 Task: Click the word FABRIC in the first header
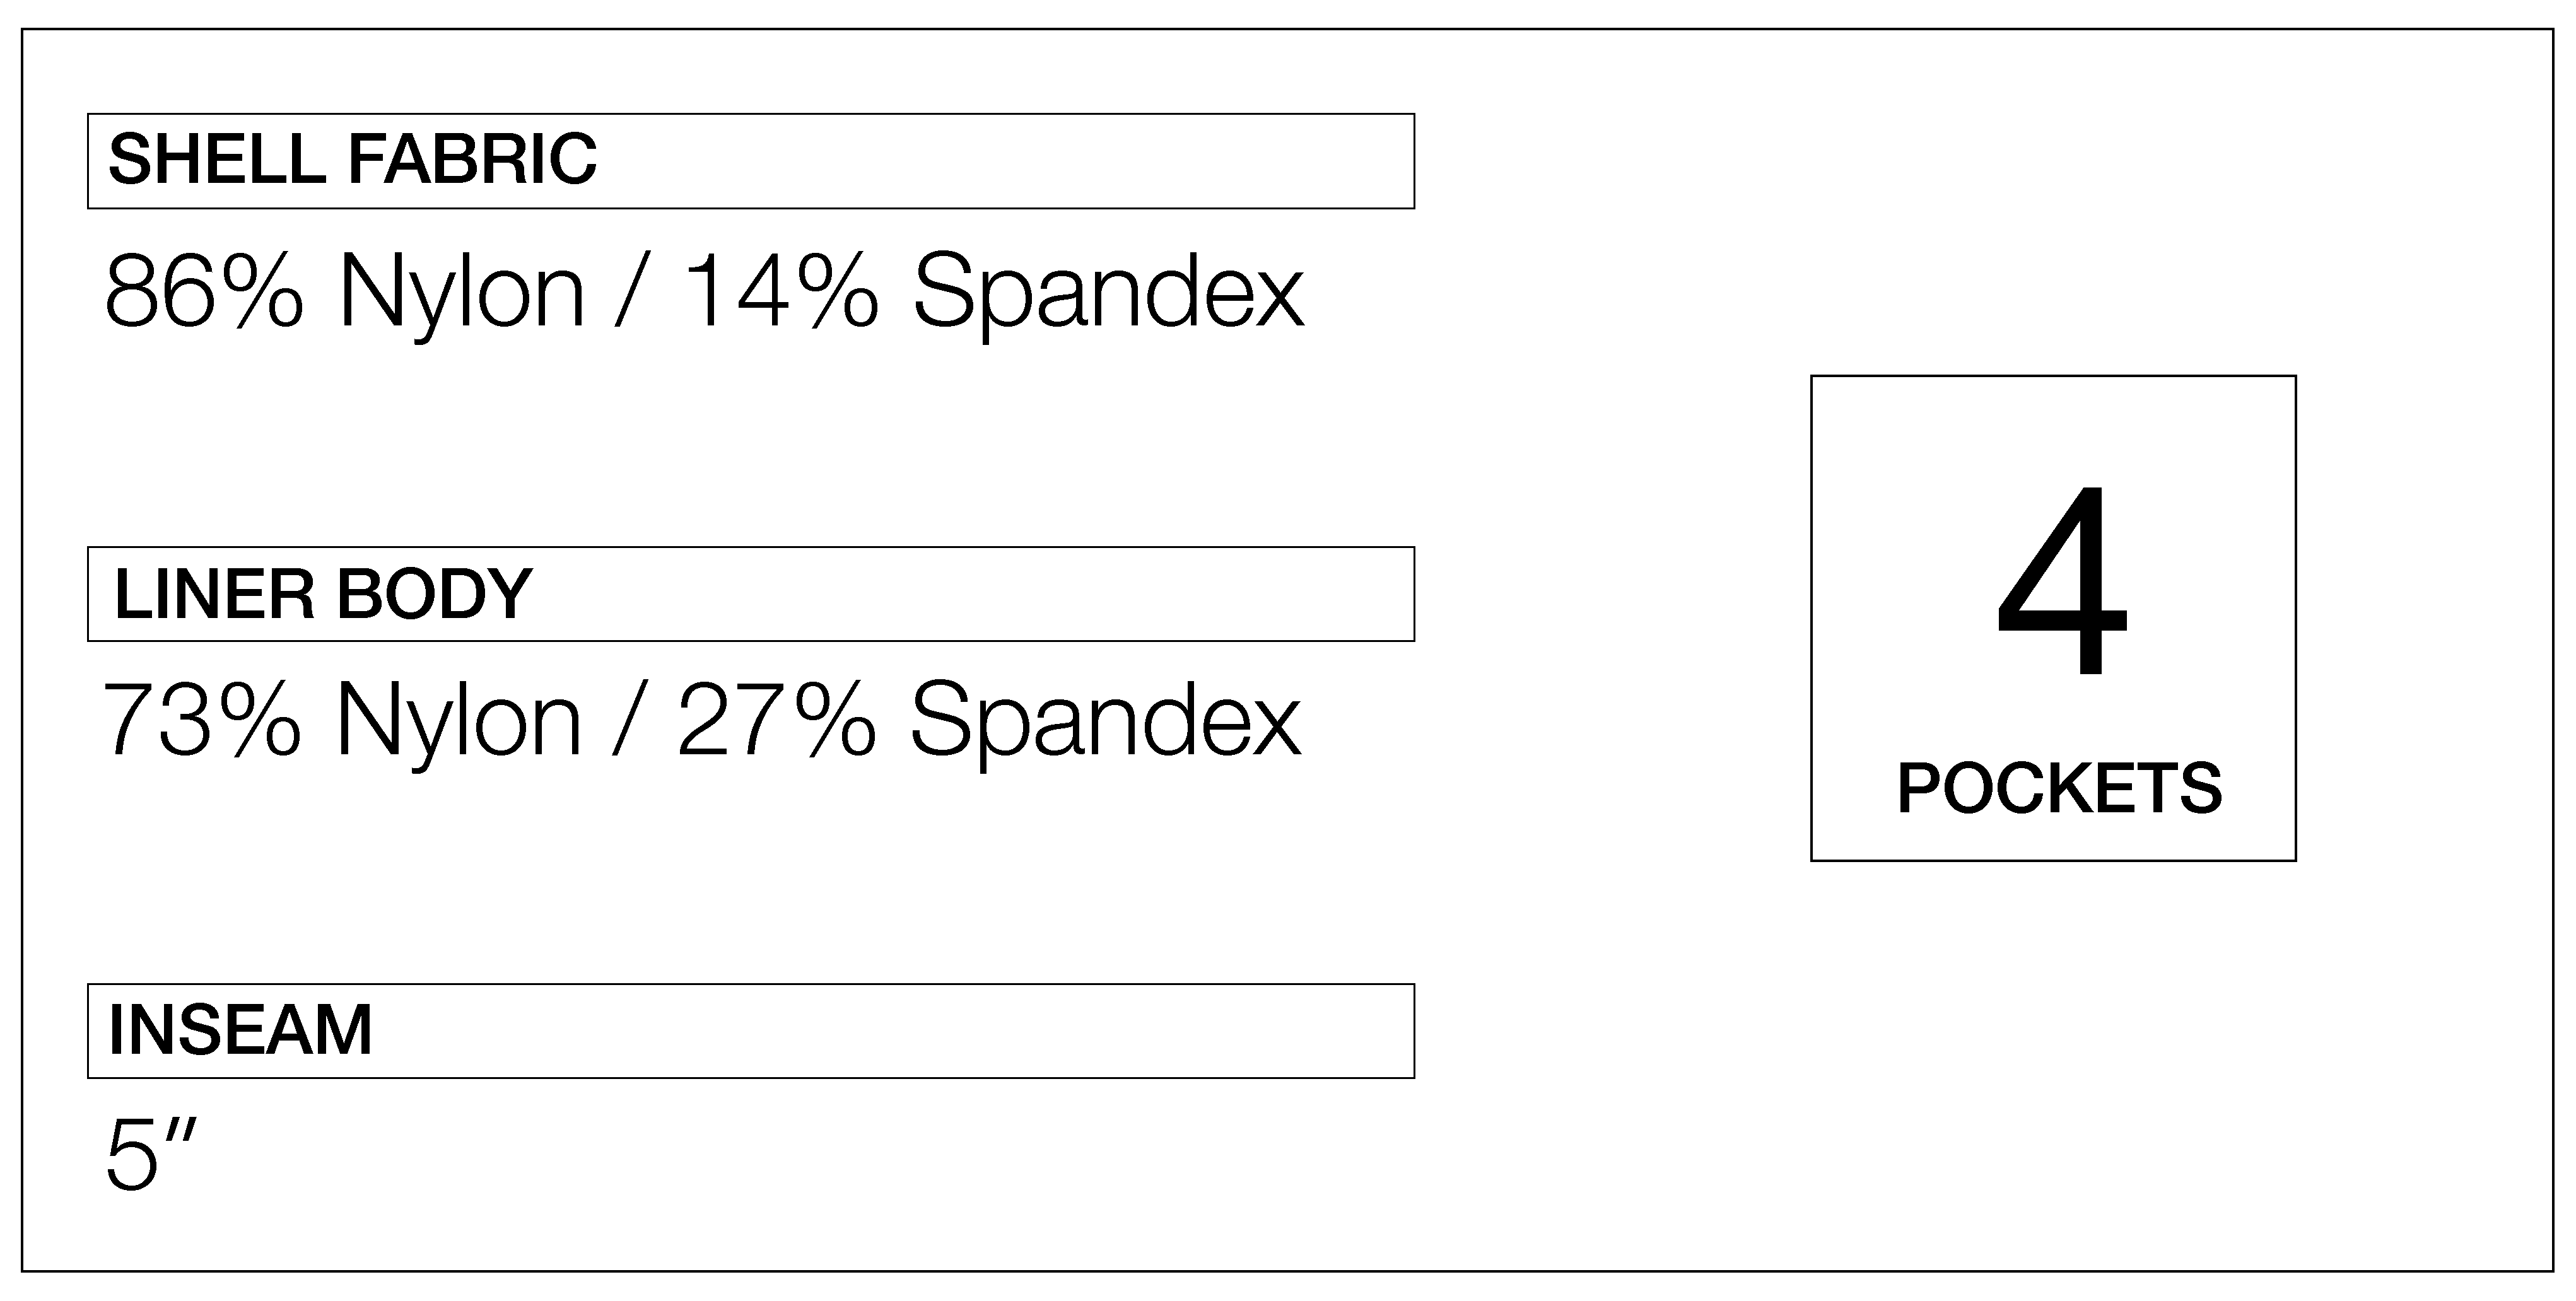472,160
